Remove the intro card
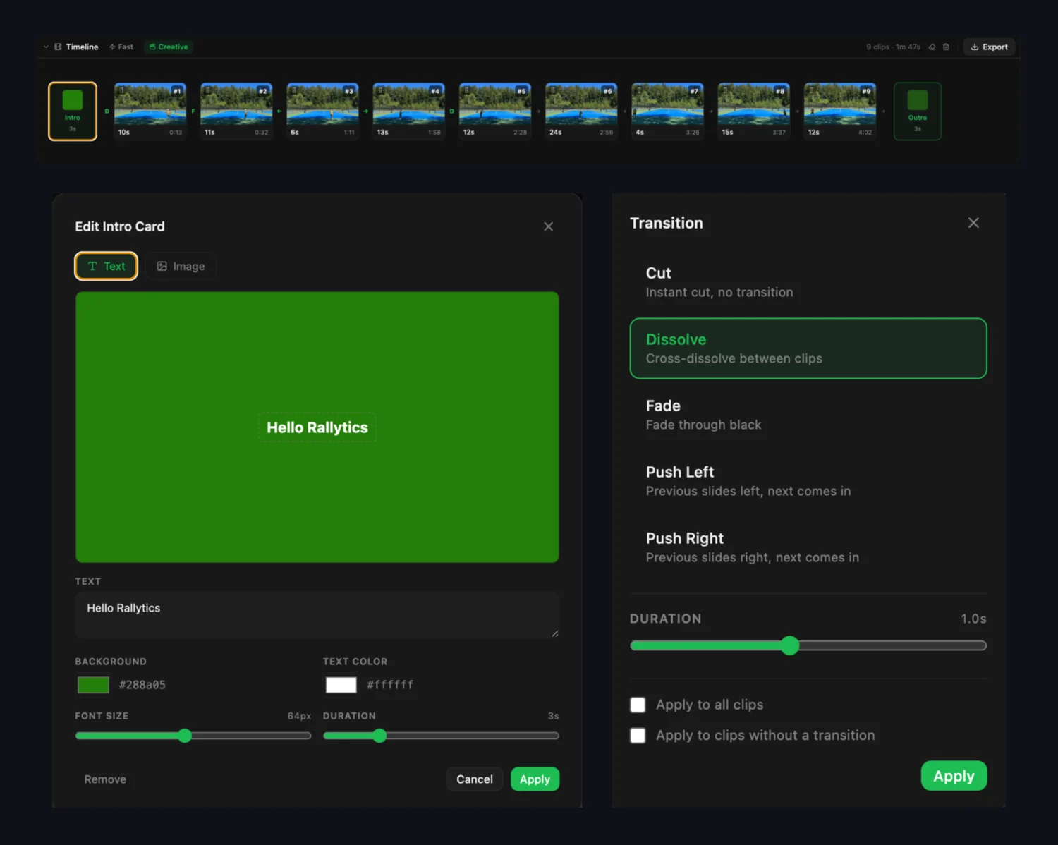 105,779
